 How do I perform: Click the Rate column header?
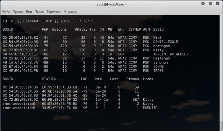[x=97, y=79]
